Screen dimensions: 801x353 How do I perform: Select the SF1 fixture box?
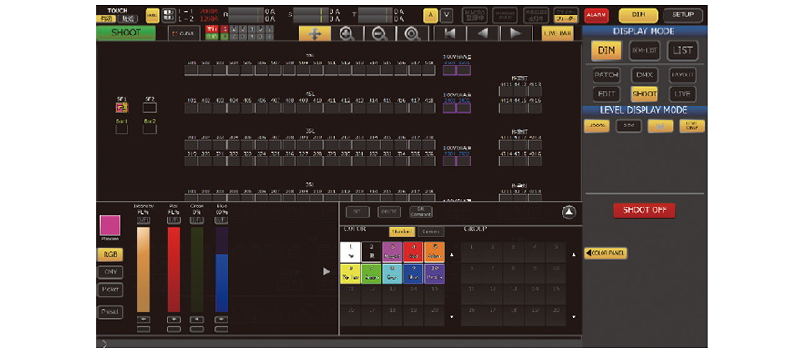[x=122, y=107]
